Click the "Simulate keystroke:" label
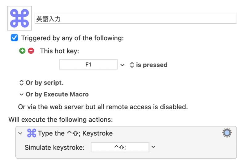The image size is (247, 162). click(55, 147)
